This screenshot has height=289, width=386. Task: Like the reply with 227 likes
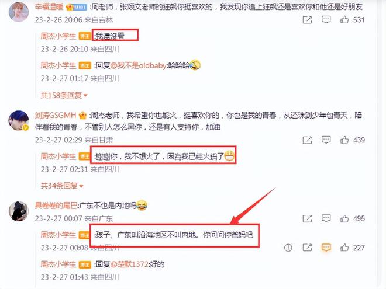(x=344, y=248)
